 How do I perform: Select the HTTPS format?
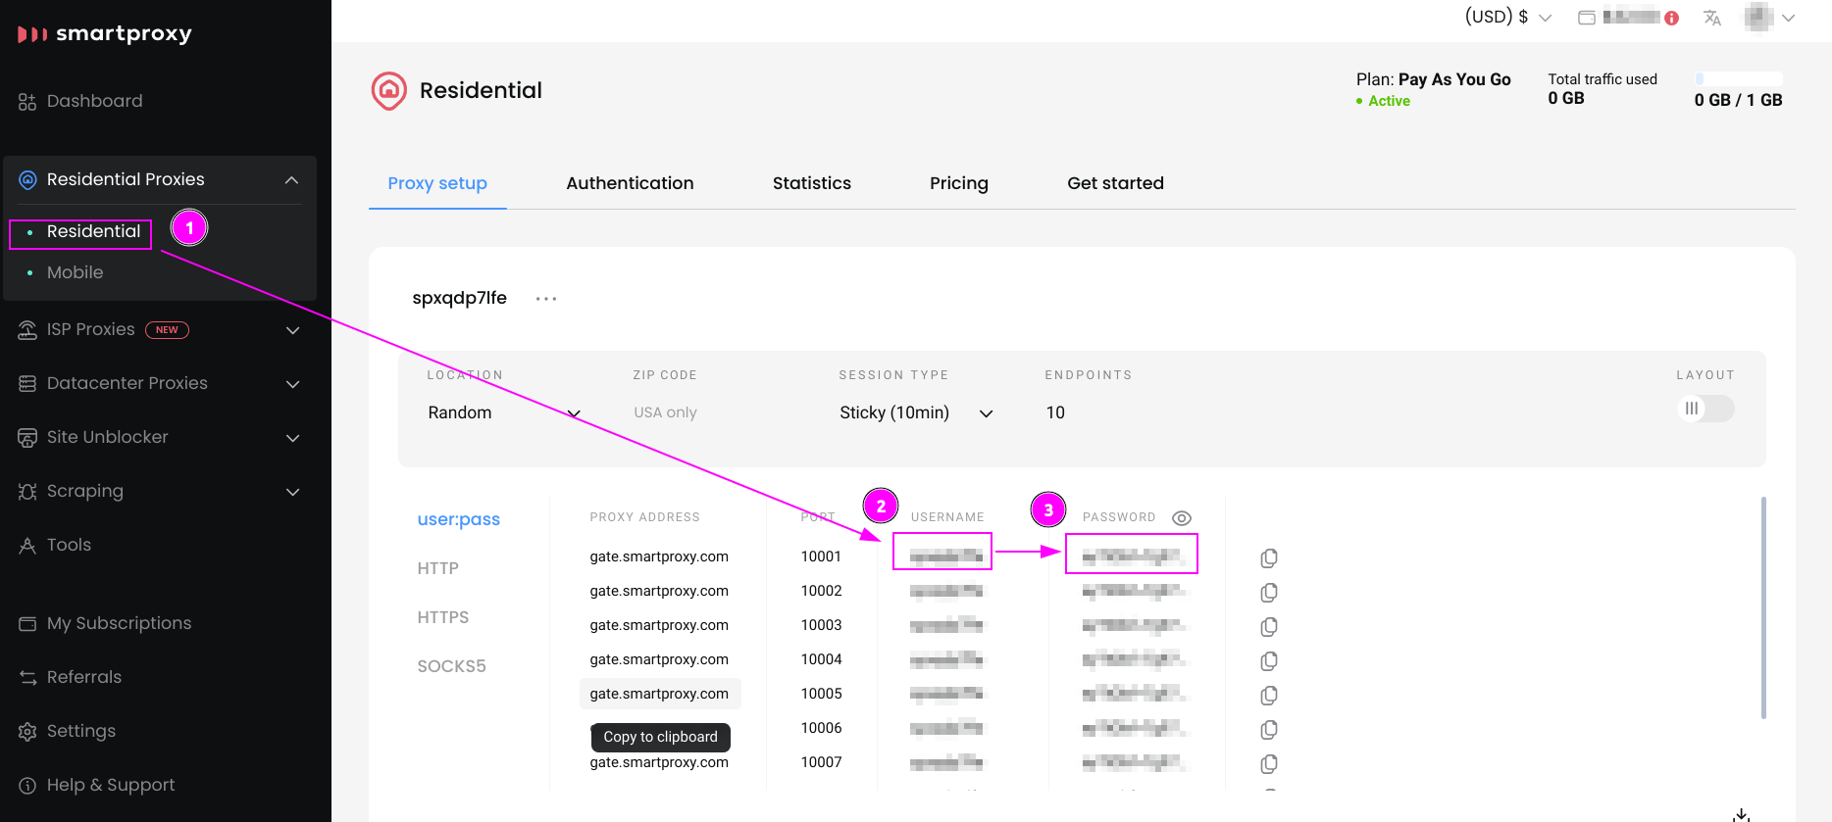(x=442, y=617)
